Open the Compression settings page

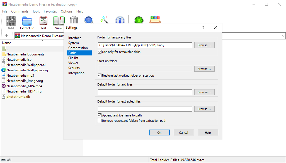(x=78, y=48)
